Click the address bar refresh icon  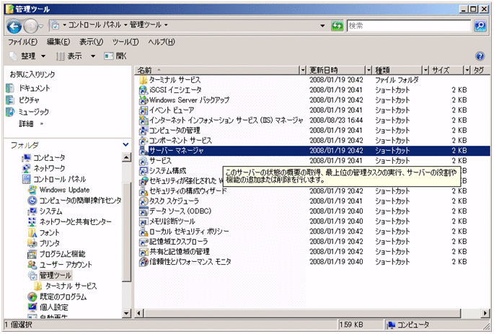tap(337, 25)
